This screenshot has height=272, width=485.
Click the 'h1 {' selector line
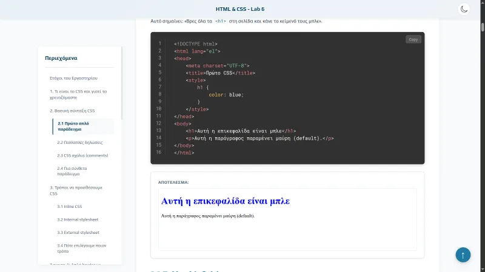coord(203,88)
